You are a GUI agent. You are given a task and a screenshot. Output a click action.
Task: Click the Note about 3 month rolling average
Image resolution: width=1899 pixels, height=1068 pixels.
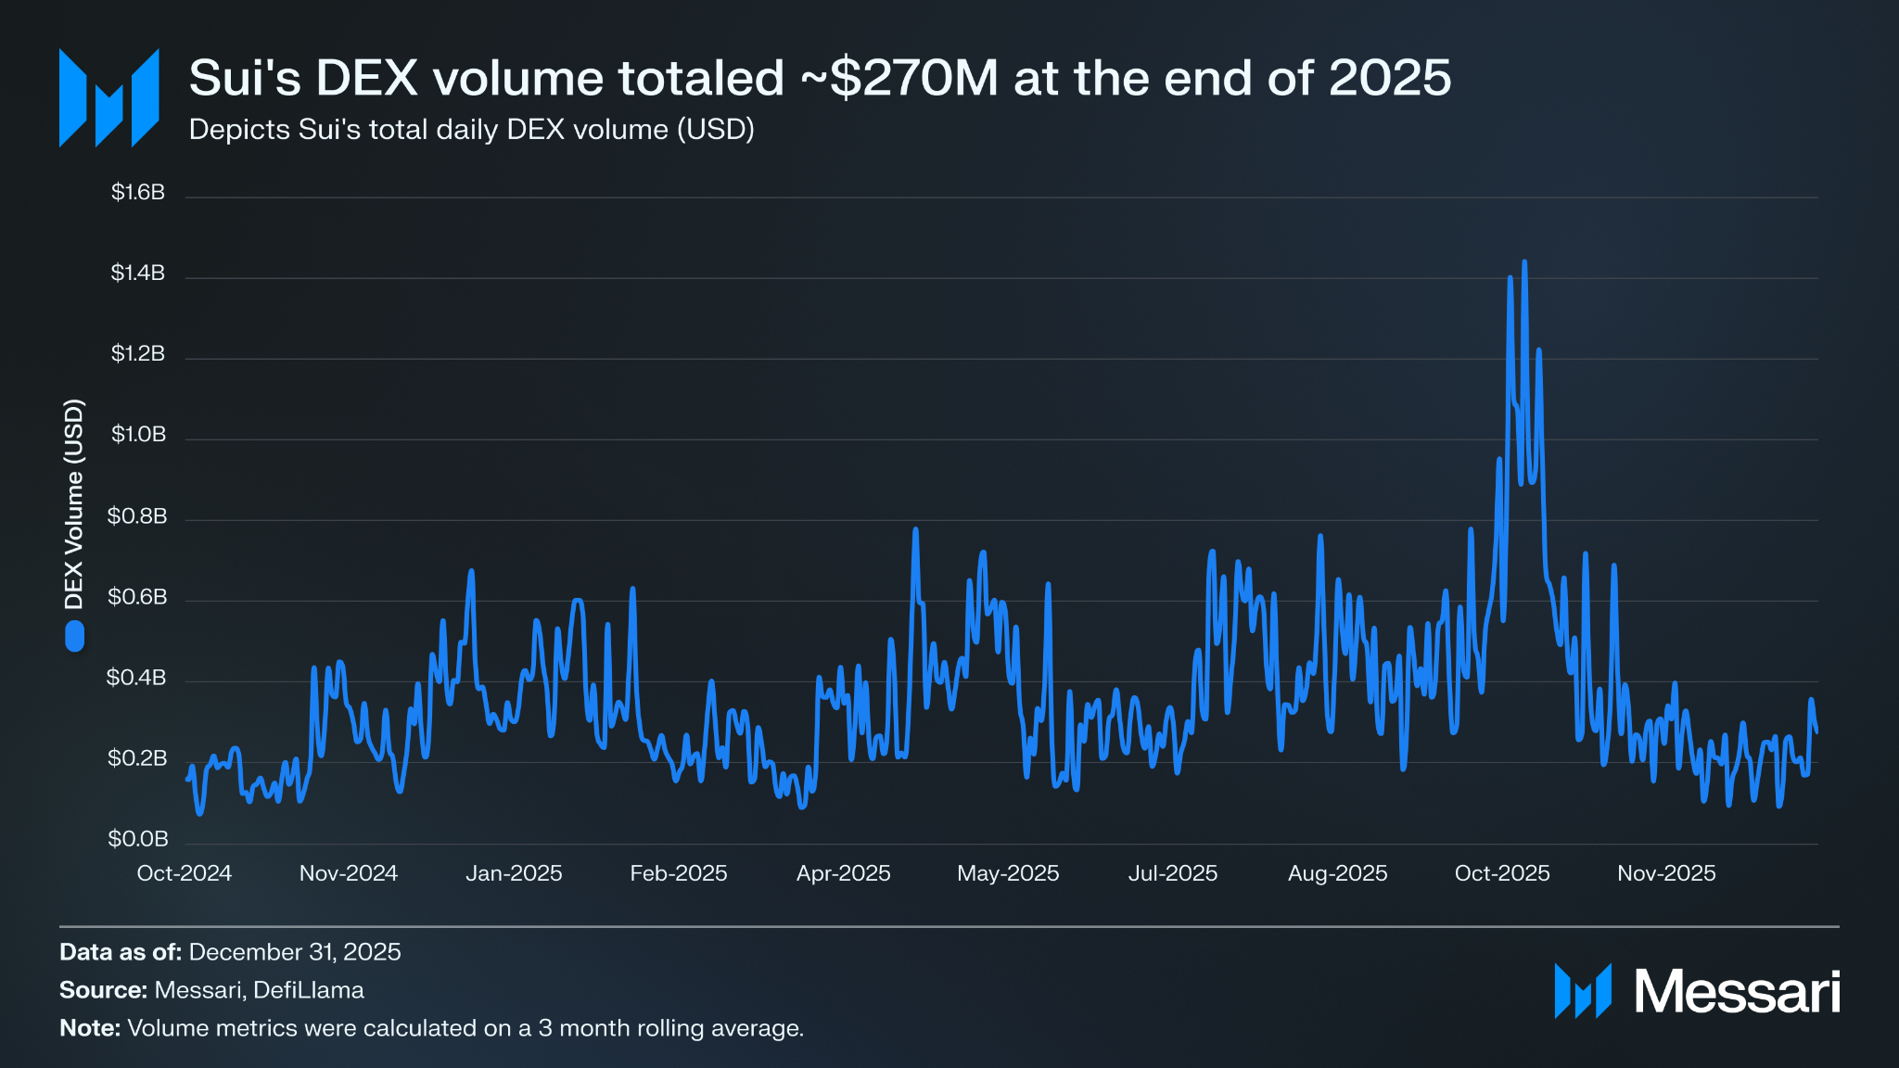tap(431, 1028)
